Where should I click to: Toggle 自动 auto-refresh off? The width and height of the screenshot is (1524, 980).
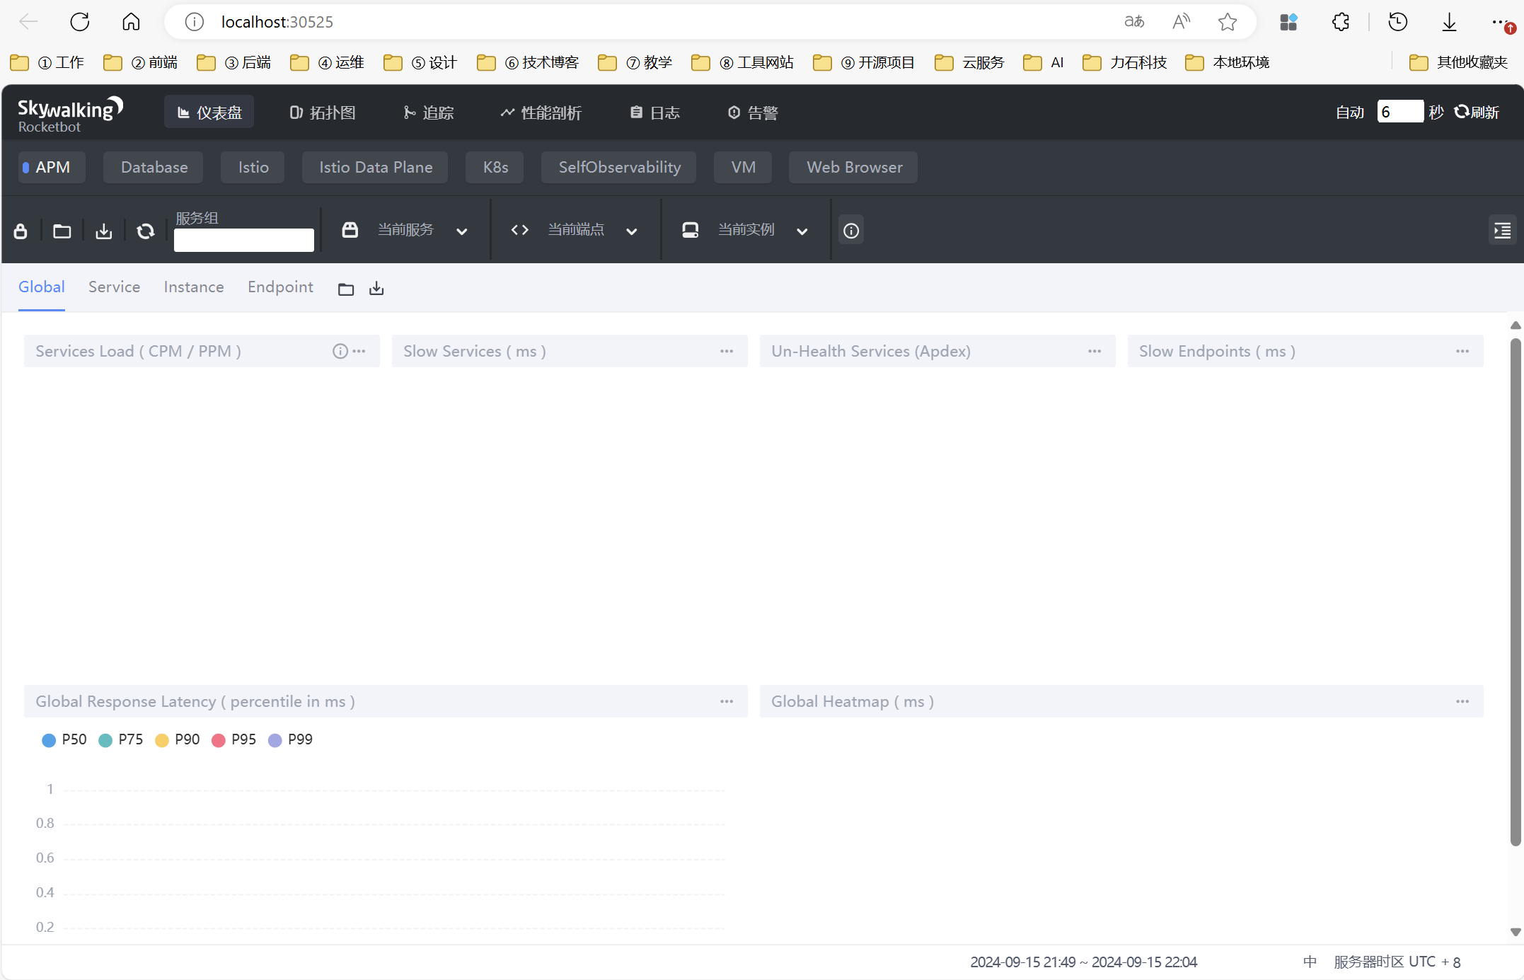[x=1349, y=111]
